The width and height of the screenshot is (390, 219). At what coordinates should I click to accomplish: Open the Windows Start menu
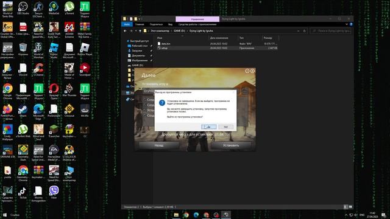click(4, 215)
